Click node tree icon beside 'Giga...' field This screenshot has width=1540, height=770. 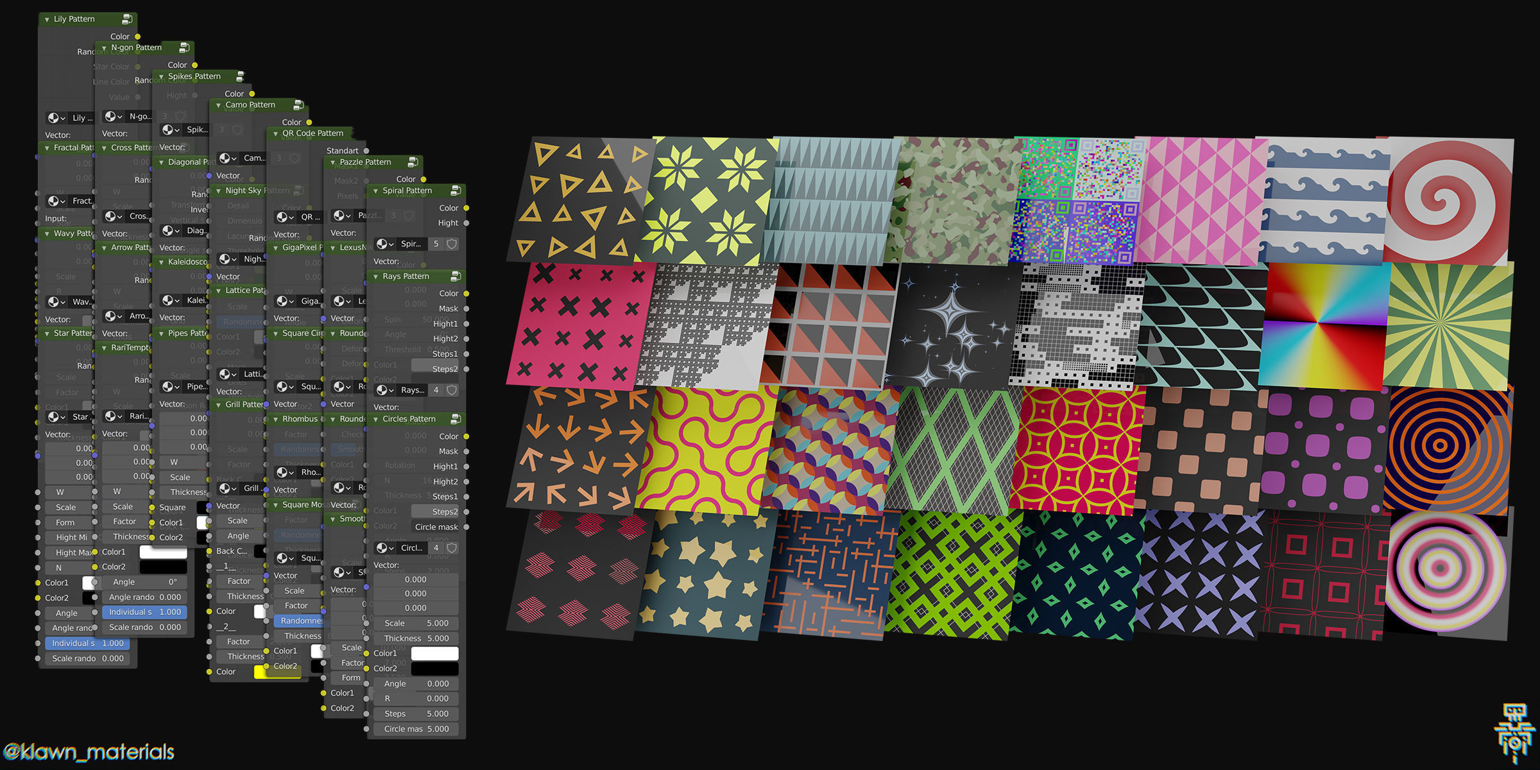[x=284, y=301]
